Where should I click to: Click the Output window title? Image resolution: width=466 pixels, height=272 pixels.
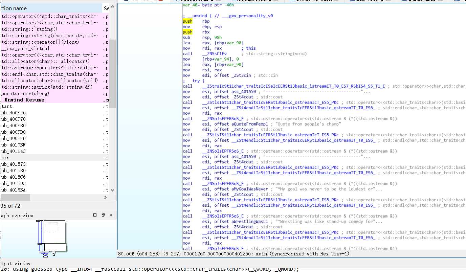16,264
